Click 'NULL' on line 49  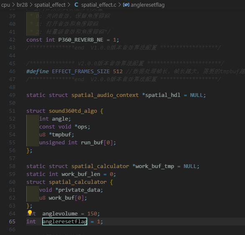click(x=196, y=95)
